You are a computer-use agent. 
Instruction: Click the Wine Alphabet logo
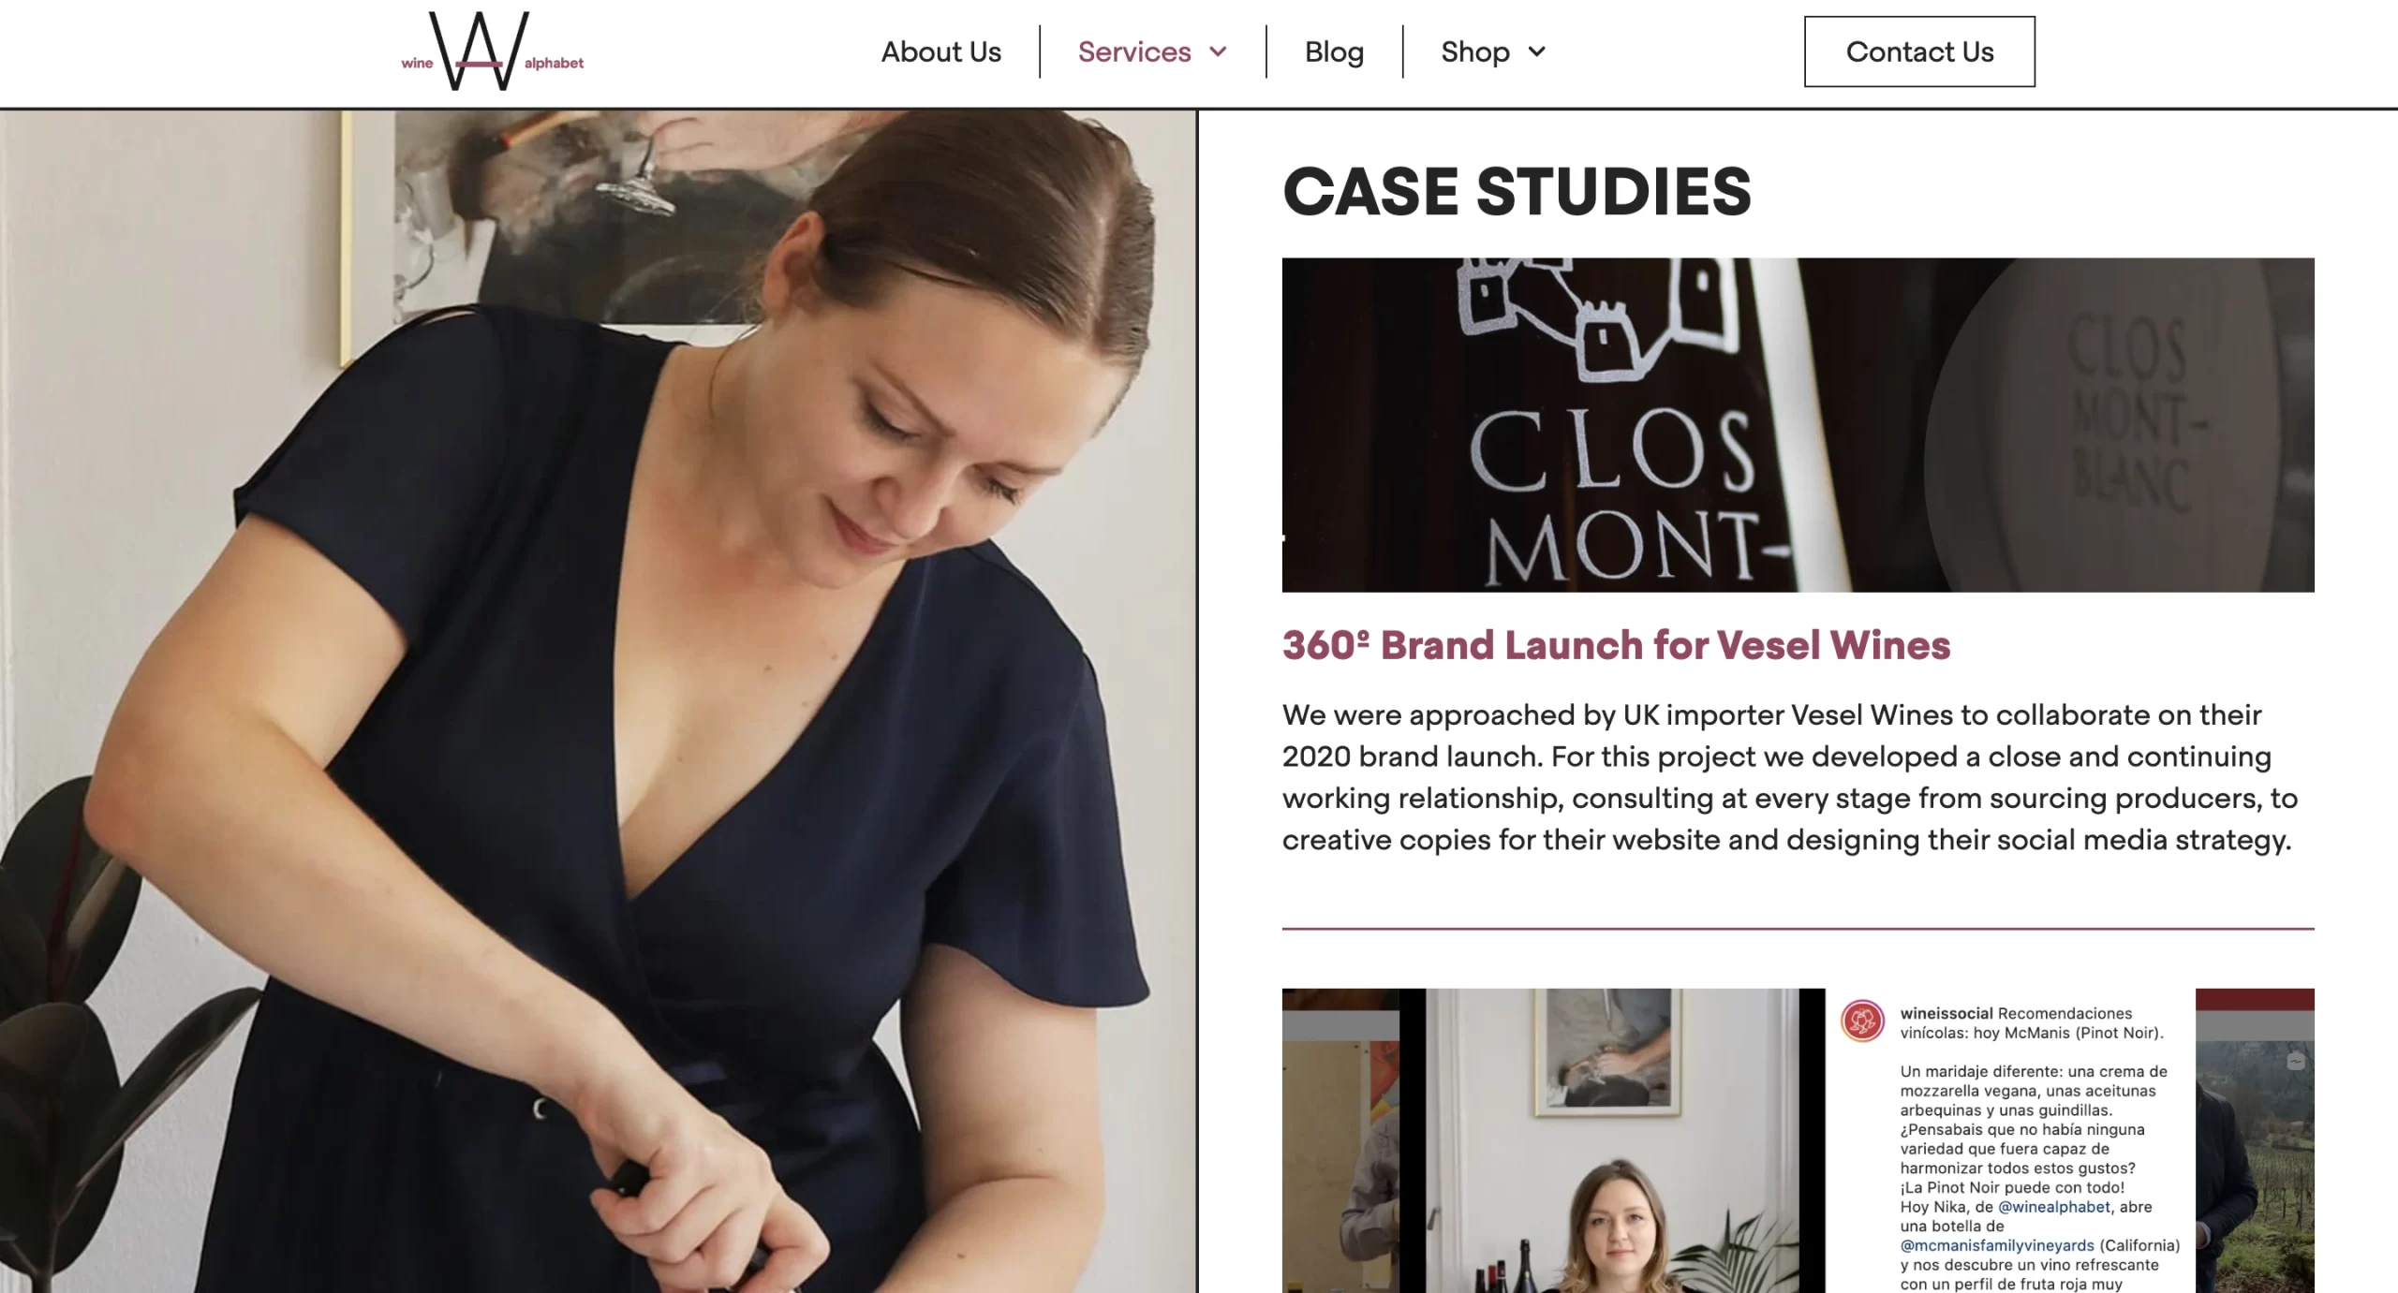coord(493,51)
